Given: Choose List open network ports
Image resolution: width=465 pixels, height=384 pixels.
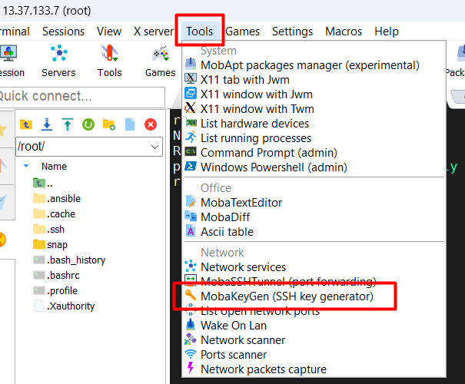Looking at the screenshot, I should coord(314,311).
